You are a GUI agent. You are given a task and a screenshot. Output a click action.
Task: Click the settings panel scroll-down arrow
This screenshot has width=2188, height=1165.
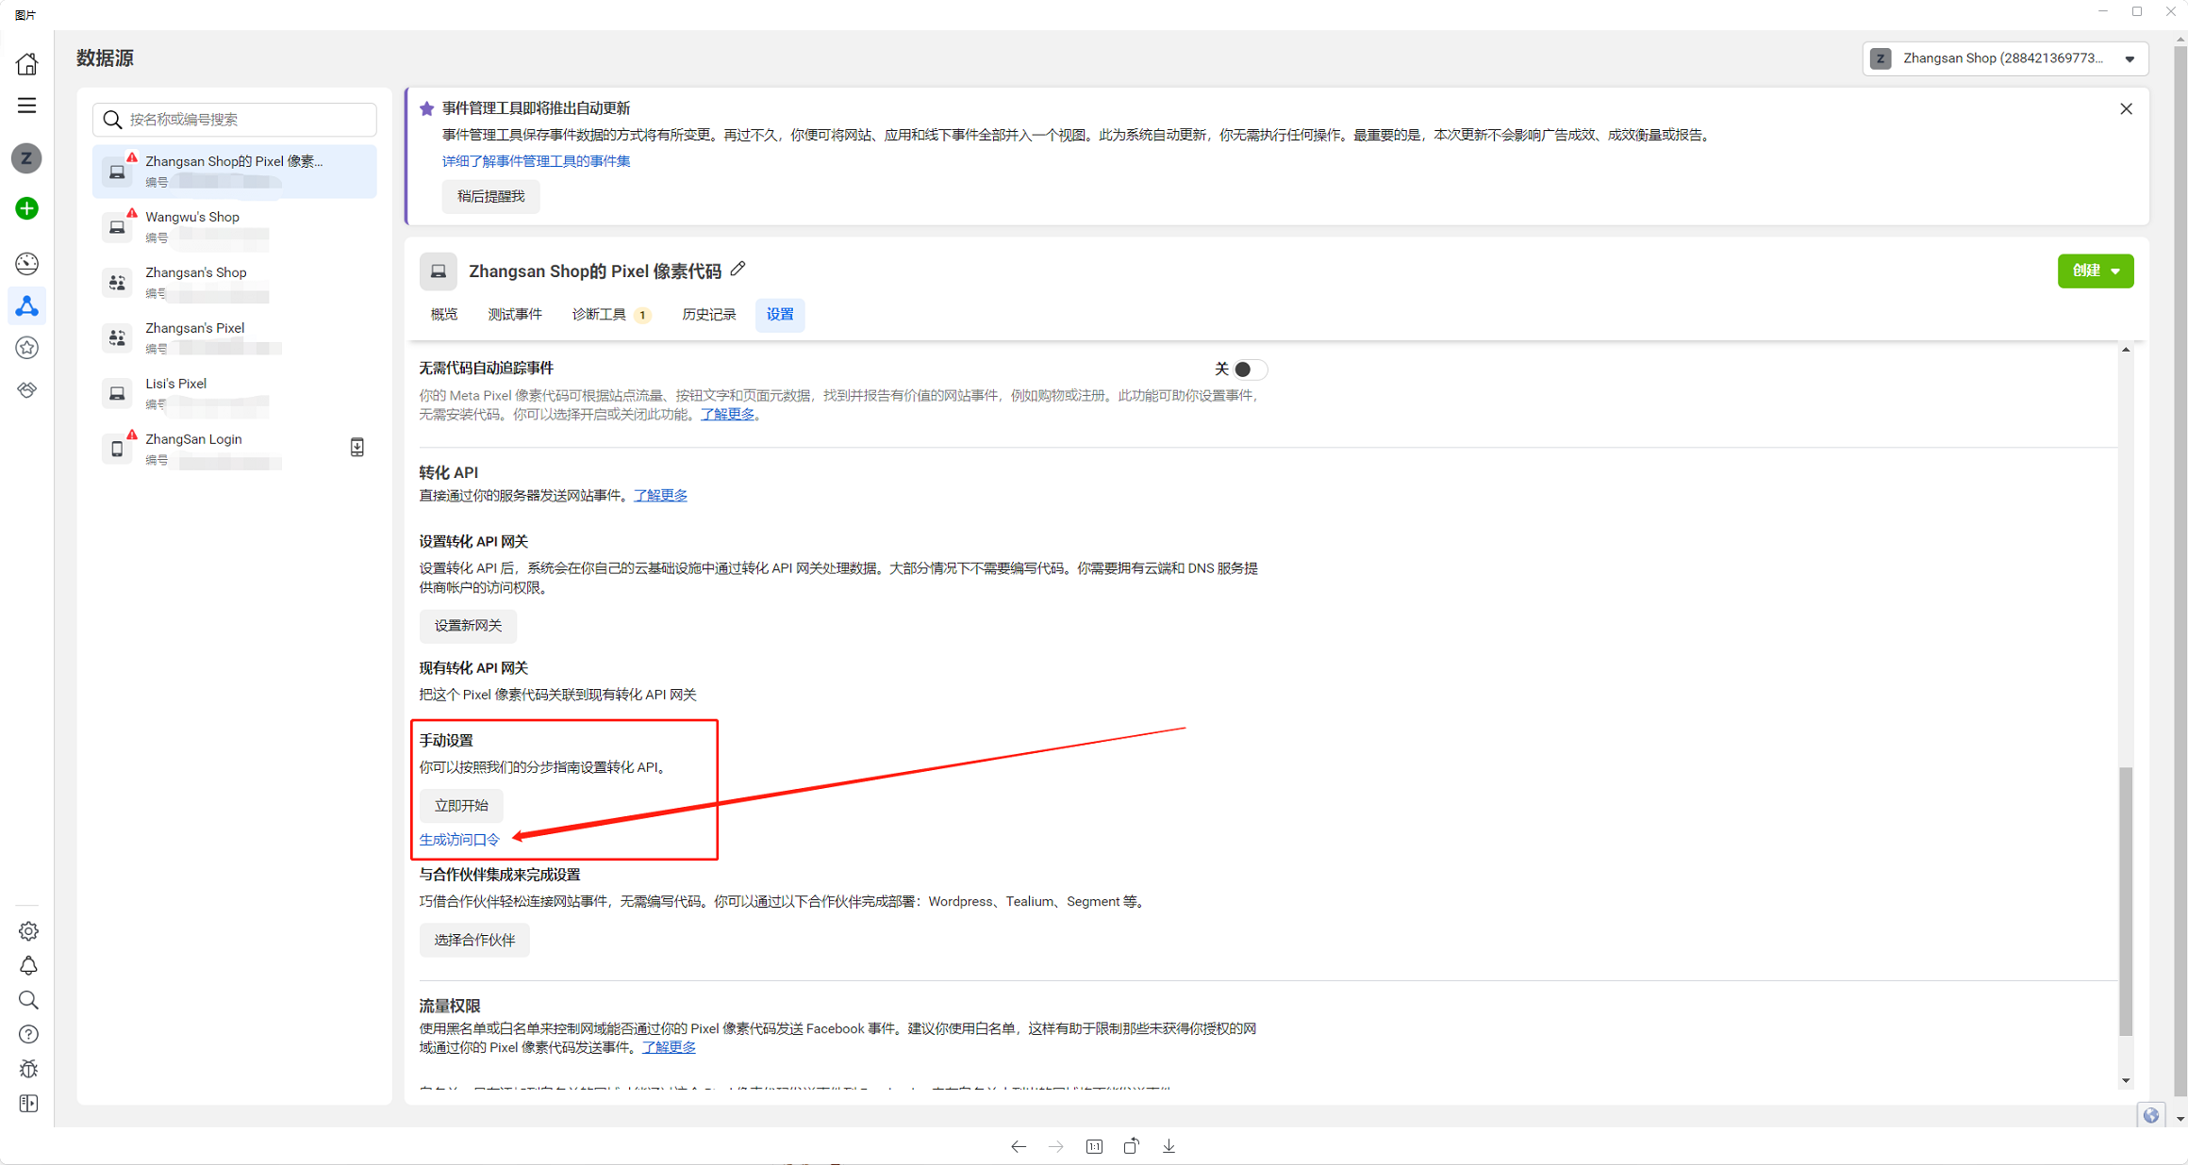[2126, 1081]
